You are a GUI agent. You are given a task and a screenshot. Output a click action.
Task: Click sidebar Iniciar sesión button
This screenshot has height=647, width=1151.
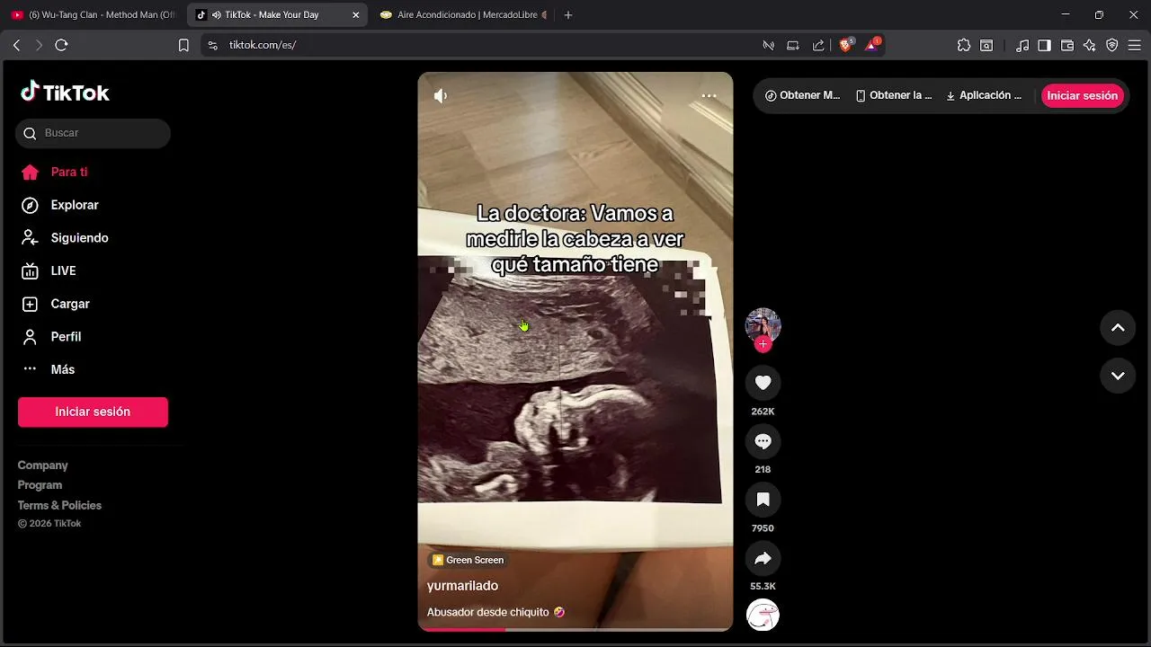[93, 412]
